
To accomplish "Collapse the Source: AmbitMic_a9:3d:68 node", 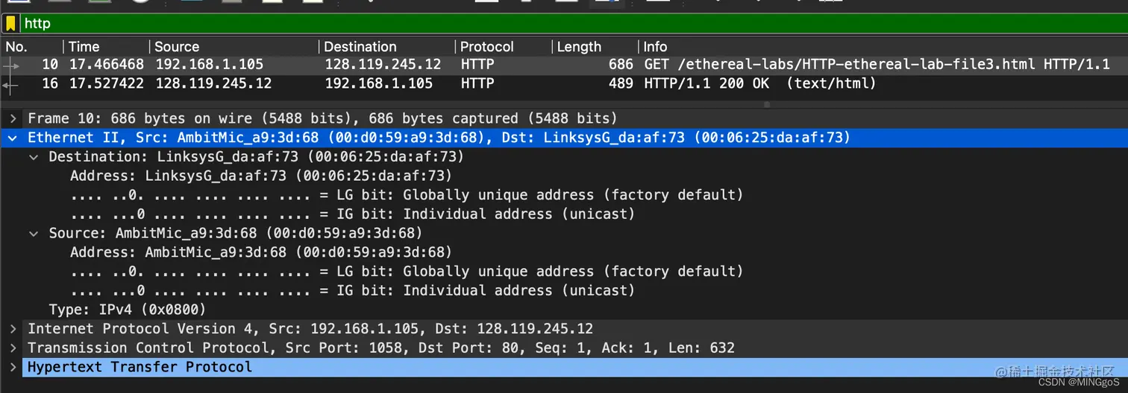I will click(34, 233).
